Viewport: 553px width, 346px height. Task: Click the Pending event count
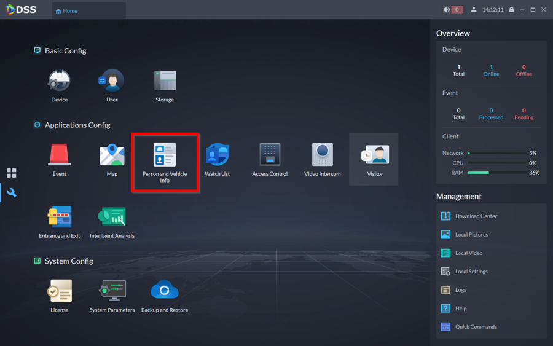point(524,114)
